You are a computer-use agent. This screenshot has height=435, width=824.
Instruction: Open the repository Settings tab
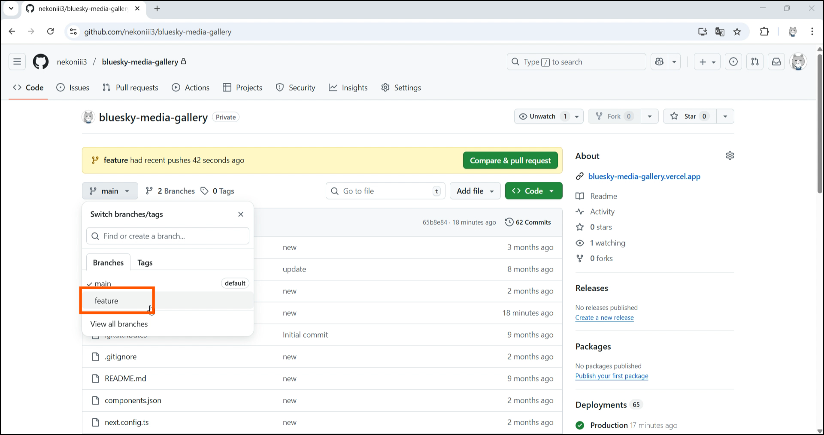point(401,88)
